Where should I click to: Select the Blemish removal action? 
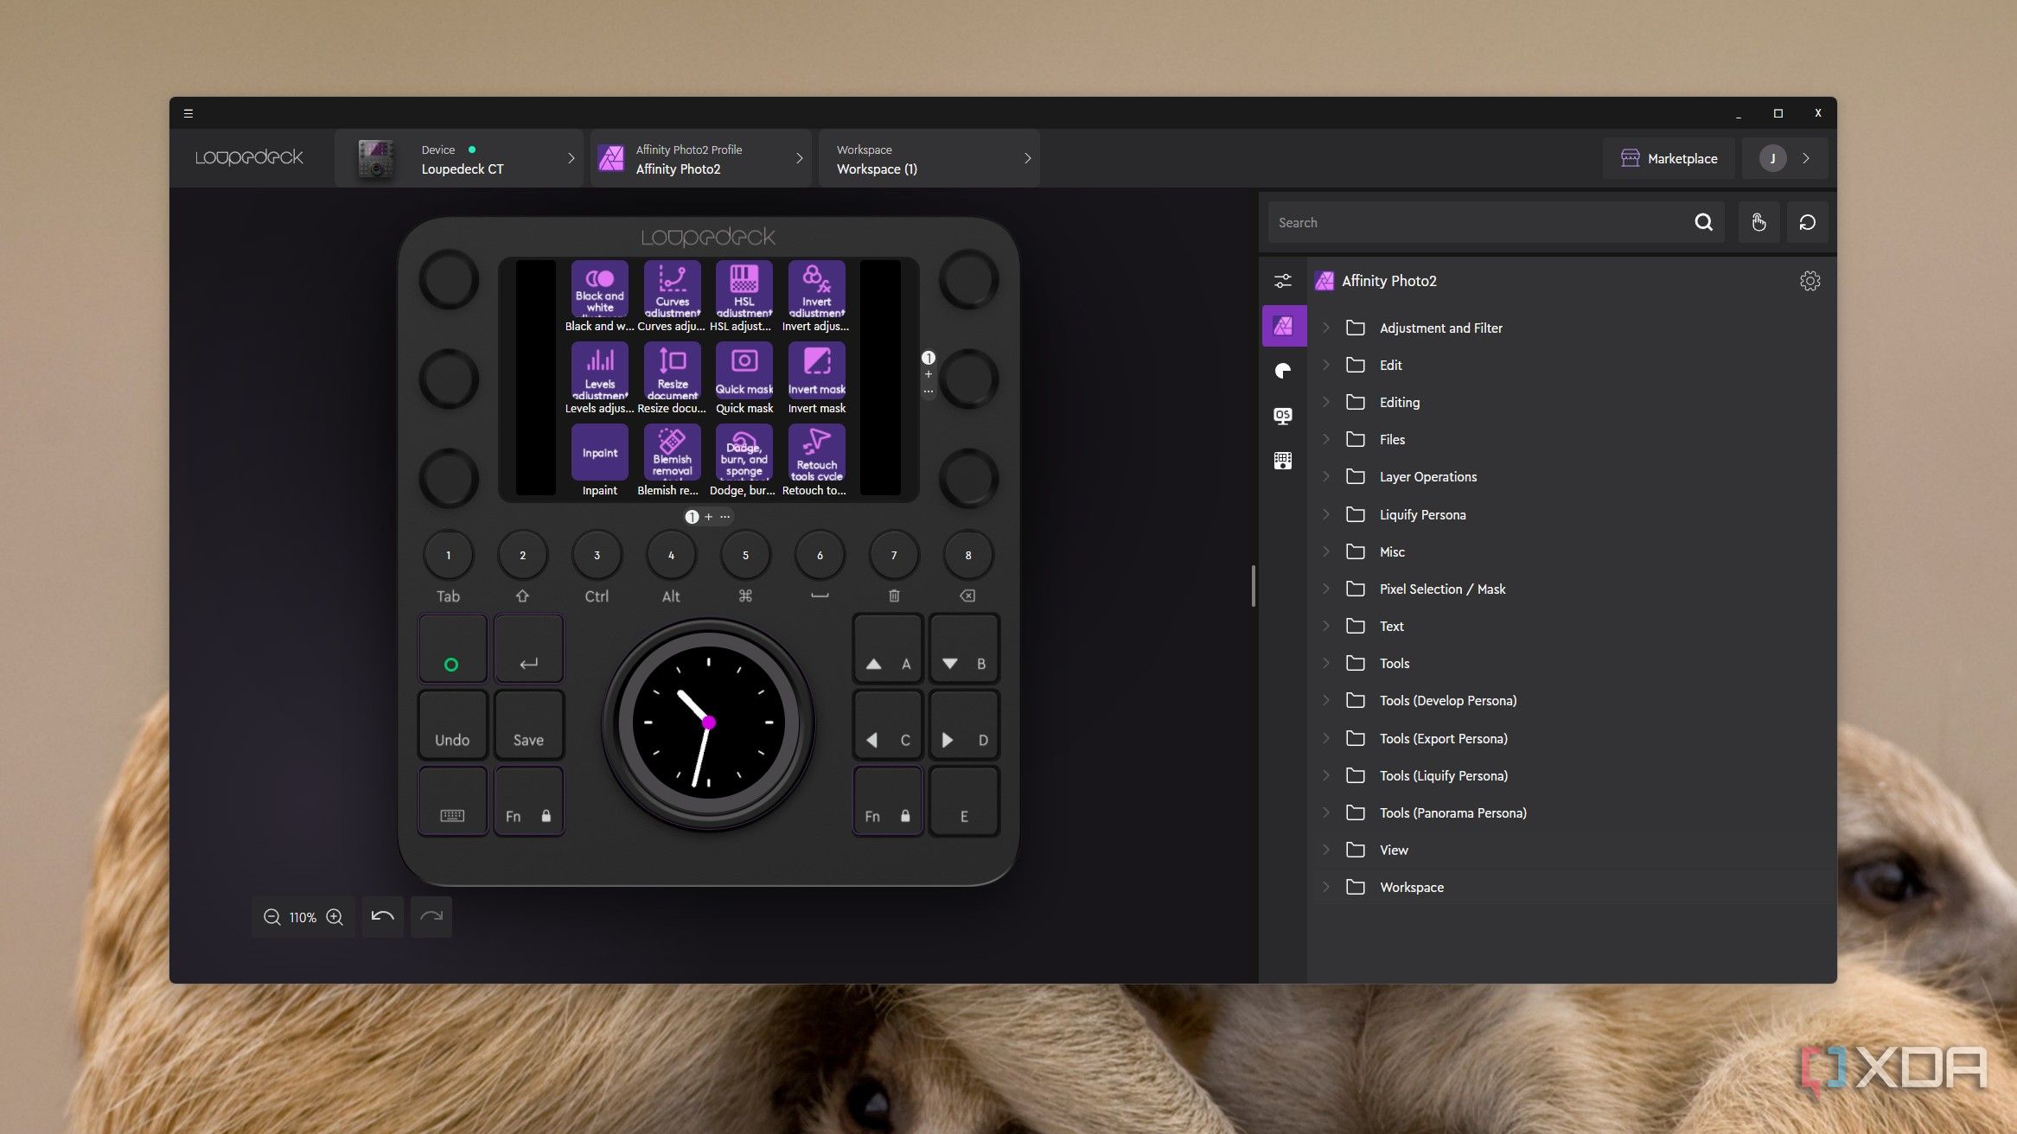[x=672, y=452]
